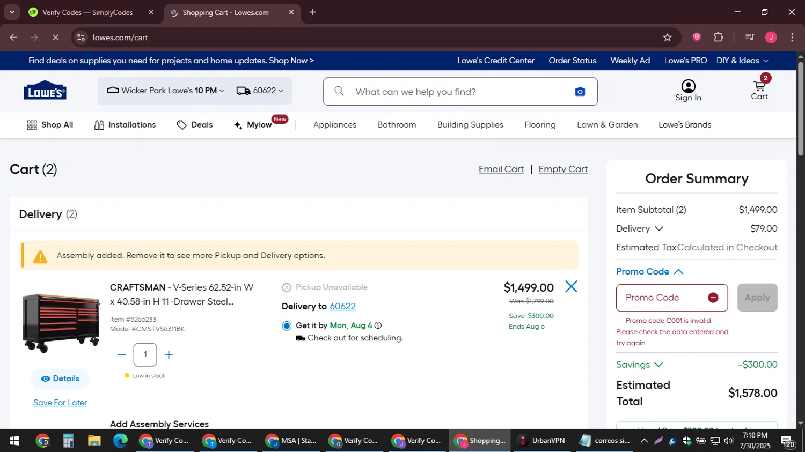Show hidden system tray icons
This screenshot has height=452, width=805.
pyautogui.click(x=644, y=441)
